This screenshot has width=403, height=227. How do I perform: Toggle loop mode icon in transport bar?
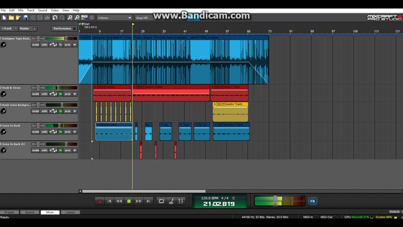pos(161,201)
